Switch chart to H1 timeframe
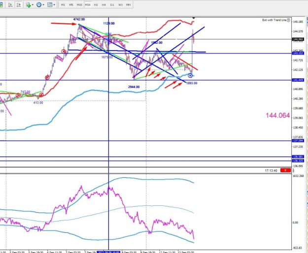This screenshot has height=253, width=308. [x=96, y=5]
